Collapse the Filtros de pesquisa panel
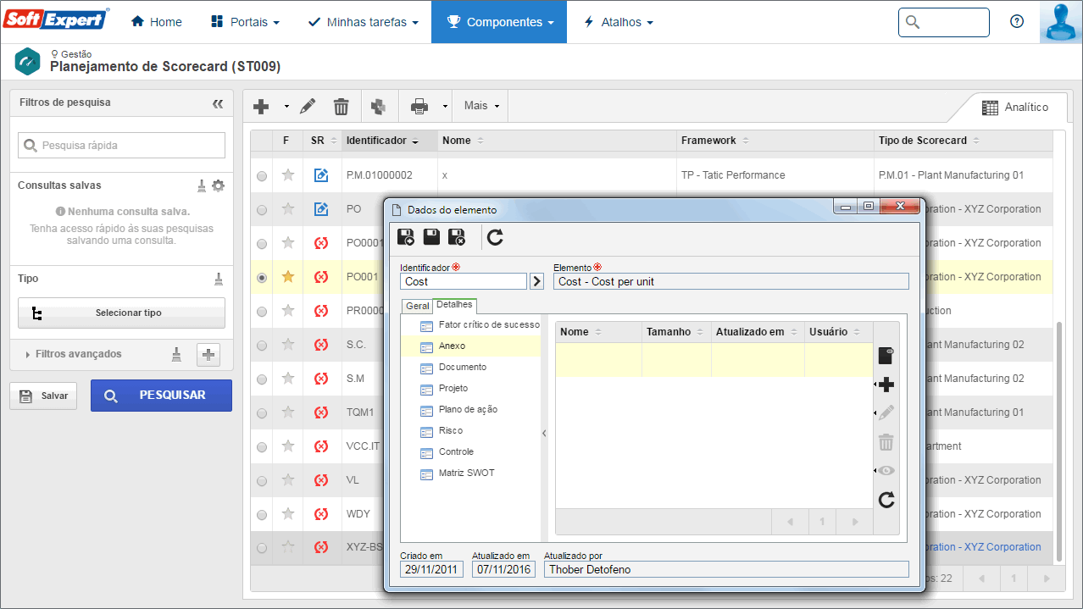This screenshot has width=1083, height=609. 218,103
